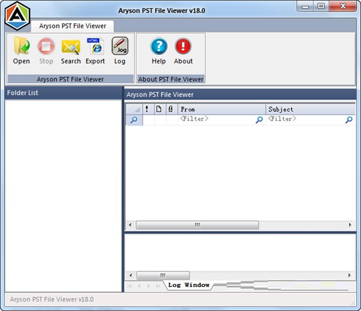Screen dimensions: 361x311
Task: Click the magnifier icon in the Subject filter
Action: [x=349, y=119]
